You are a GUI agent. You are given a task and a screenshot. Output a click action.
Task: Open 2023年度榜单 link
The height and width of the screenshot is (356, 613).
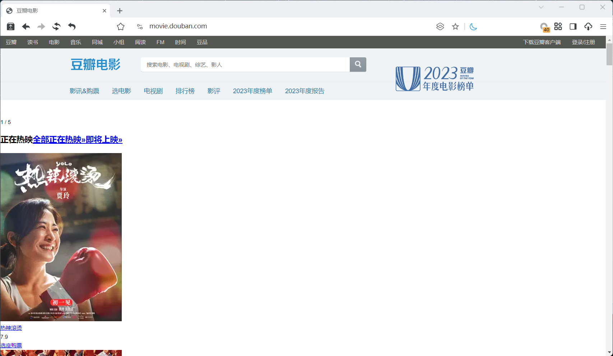(x=252, y=91)
